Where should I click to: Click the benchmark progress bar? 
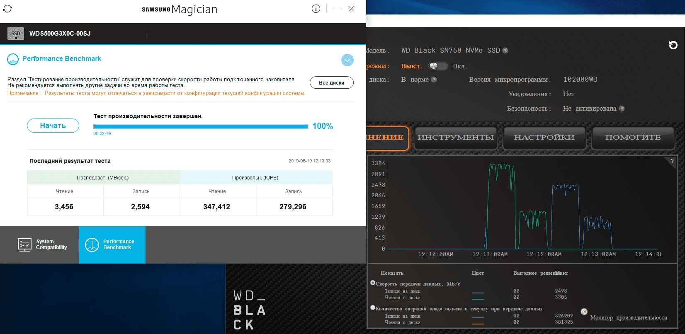click(x=201, y=126)
